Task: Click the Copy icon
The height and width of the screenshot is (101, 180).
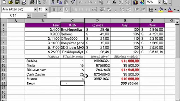Action: tap(59, 2)
